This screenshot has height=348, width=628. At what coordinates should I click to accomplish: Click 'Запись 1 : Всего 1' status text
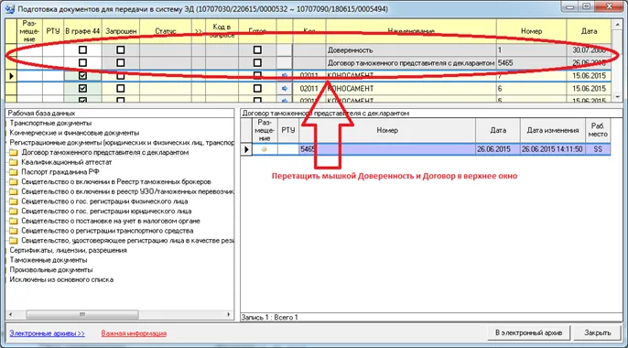click(269, 318)
